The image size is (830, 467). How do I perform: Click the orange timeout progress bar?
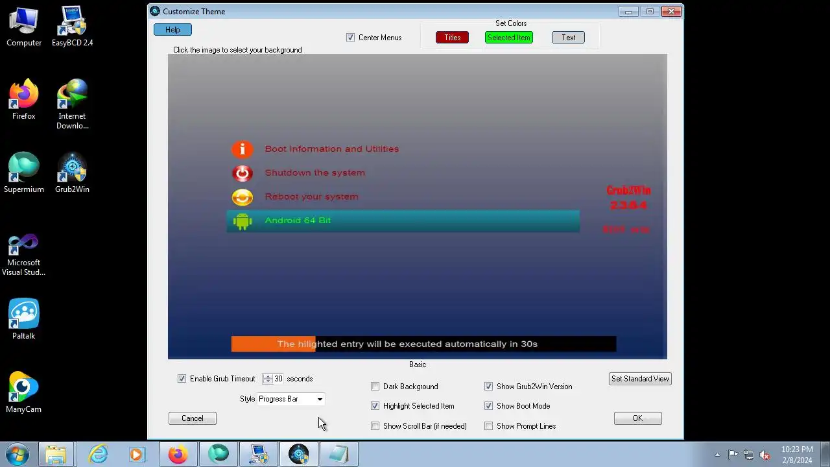[x=273, y=344]
